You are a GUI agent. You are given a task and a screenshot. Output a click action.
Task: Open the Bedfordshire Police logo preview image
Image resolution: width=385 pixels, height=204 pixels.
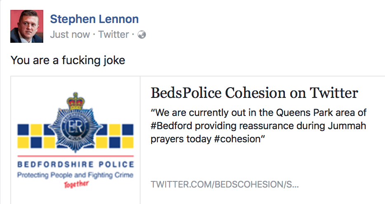(75, 140)
